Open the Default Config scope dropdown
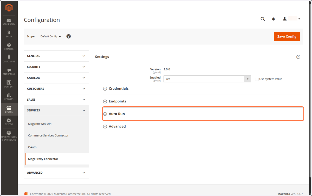 [x=51, y=36]
